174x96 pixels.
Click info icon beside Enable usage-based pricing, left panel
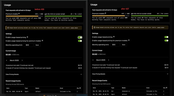pyautogui.click(x=27, y=37)
